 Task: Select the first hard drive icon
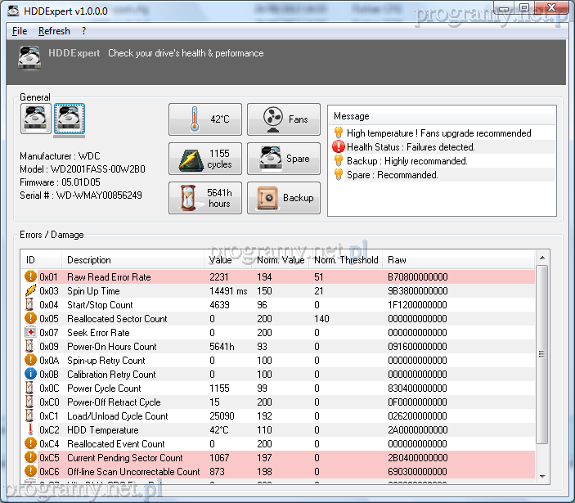tap(35, 119)
